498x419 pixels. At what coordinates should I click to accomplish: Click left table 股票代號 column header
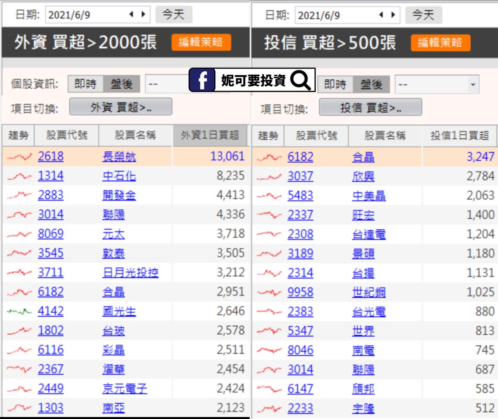coord(67,135)
